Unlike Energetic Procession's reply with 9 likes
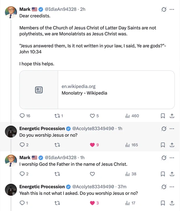The height and width of the screenshot is (211, 180). 94,145
